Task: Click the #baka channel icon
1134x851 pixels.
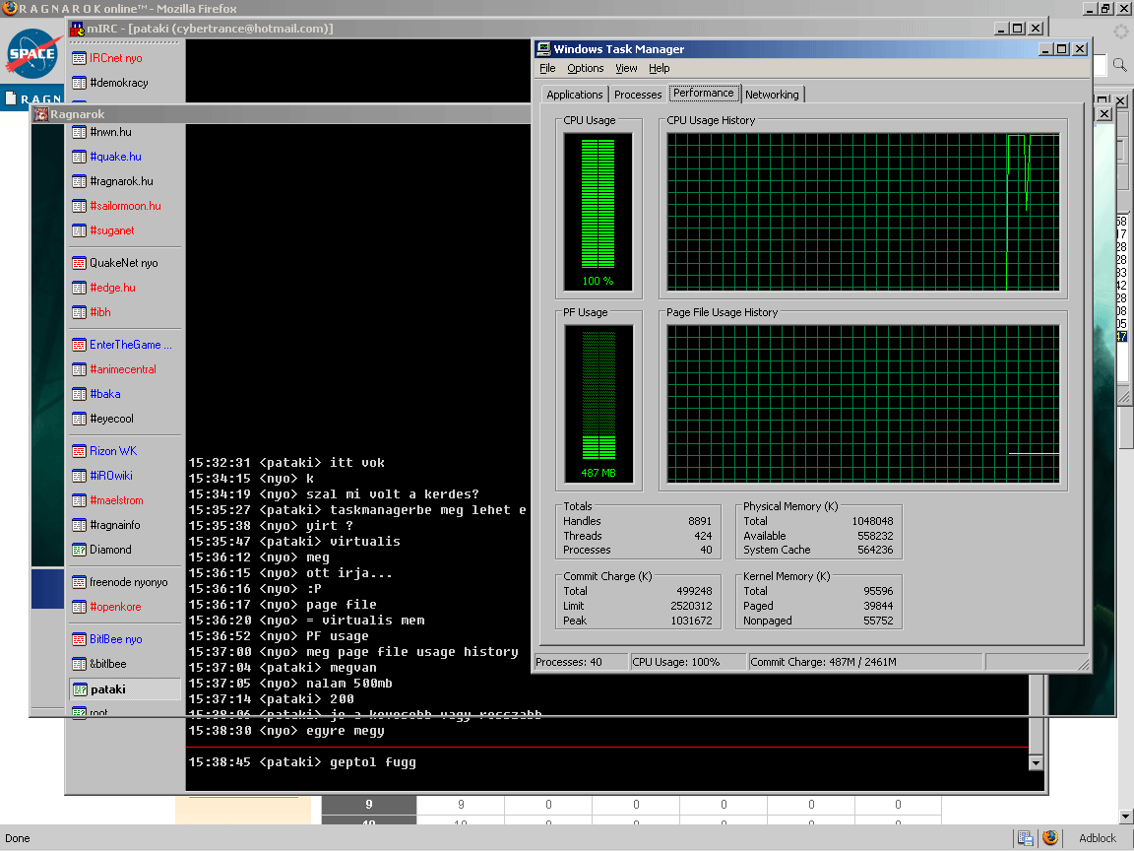Action: (x=79, y=394)
